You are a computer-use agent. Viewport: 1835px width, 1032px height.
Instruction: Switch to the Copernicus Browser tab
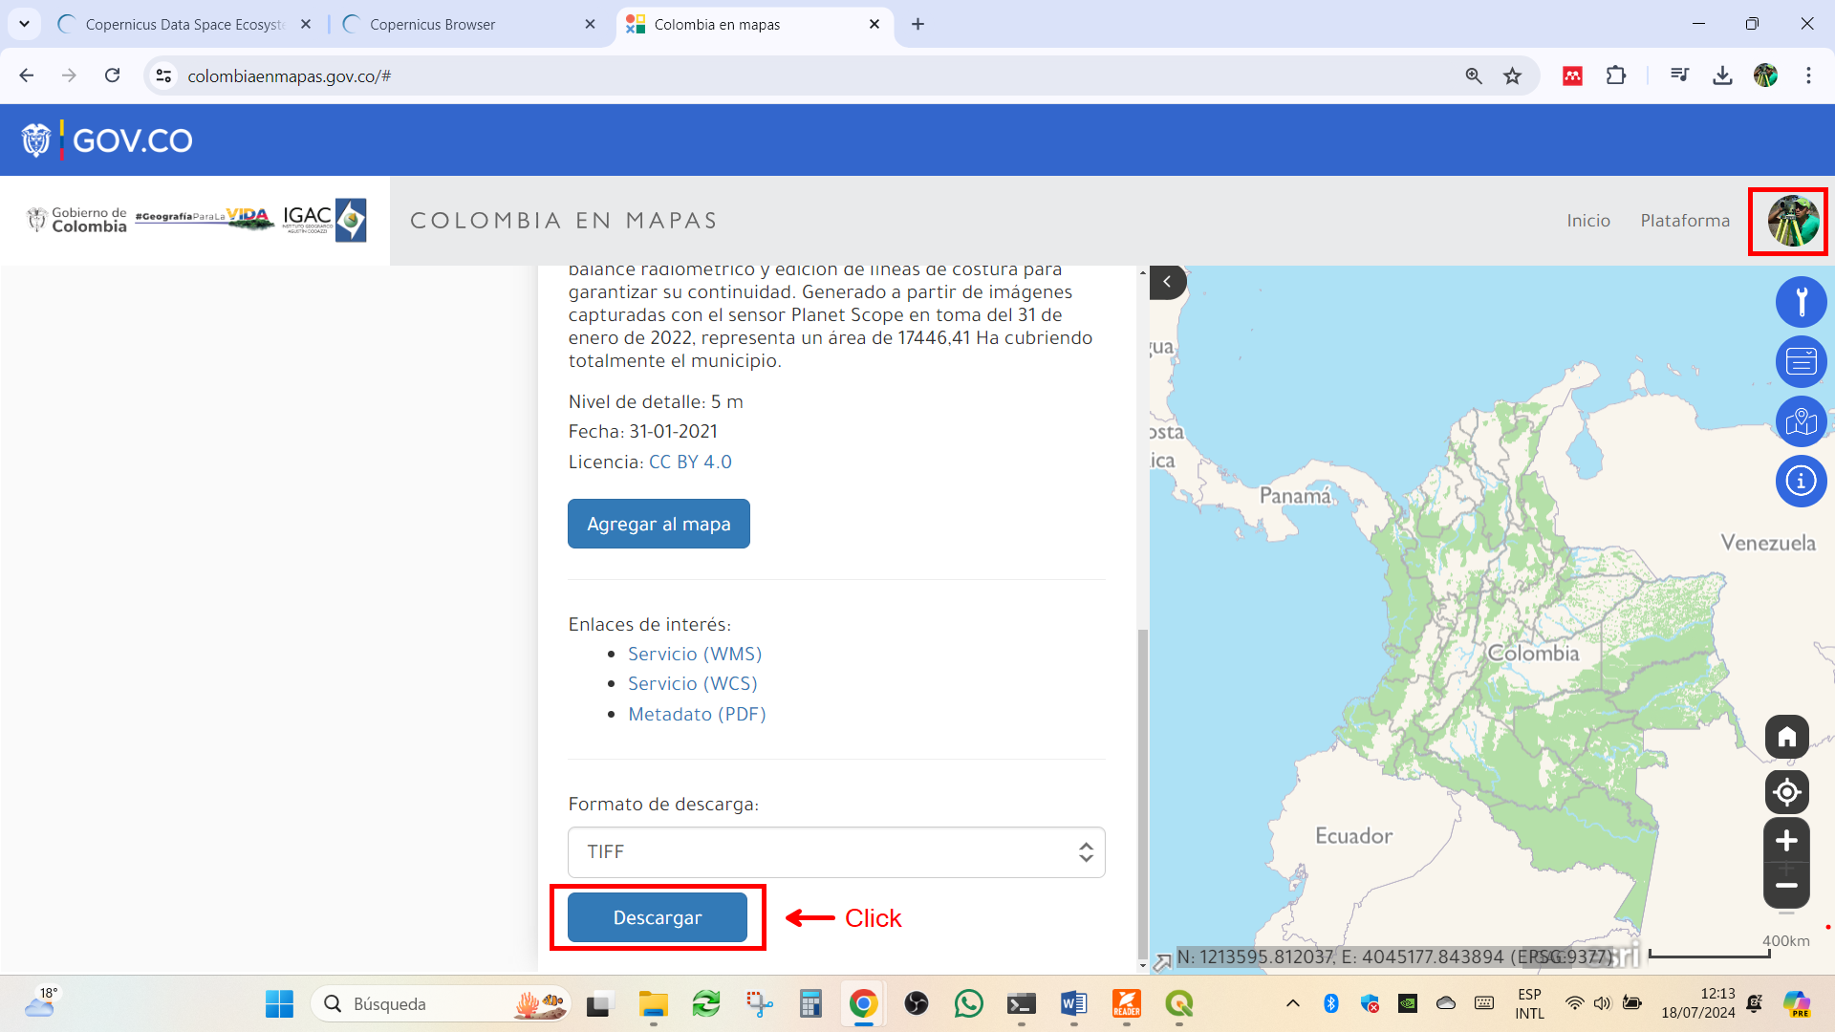468,25
